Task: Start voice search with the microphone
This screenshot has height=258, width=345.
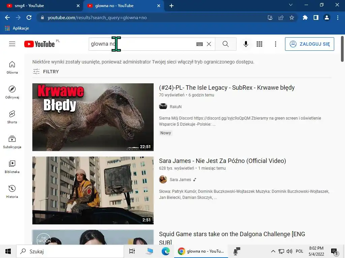Action: click(x=246, y=44)
